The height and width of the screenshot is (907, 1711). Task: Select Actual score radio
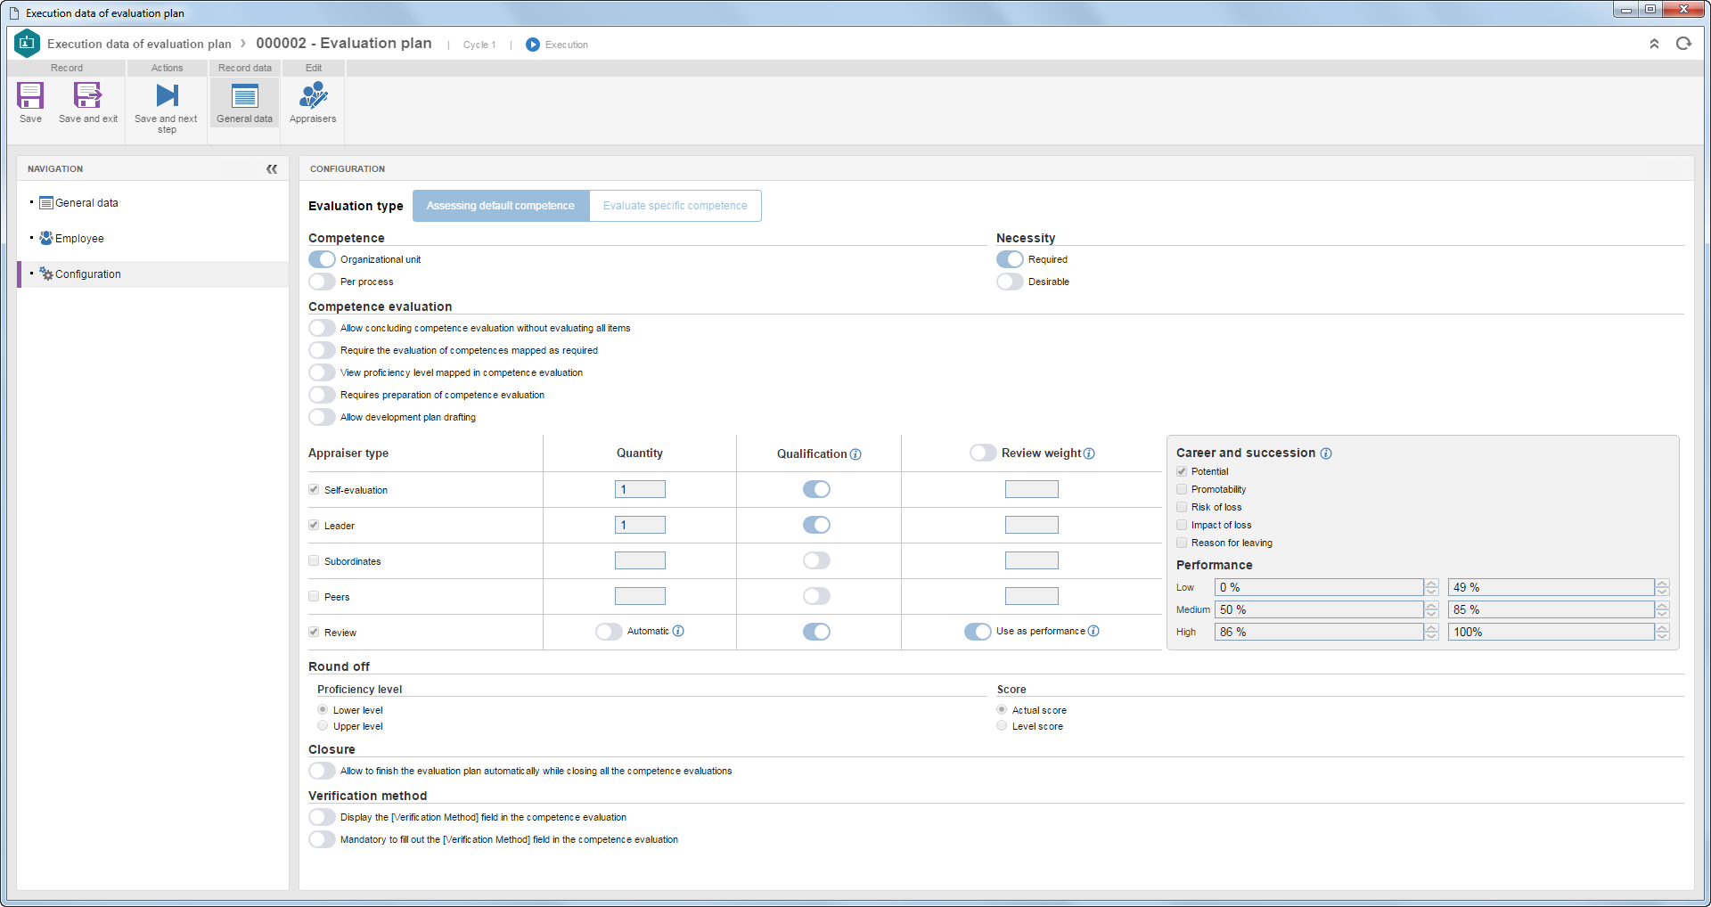[x=1002, y=710]
